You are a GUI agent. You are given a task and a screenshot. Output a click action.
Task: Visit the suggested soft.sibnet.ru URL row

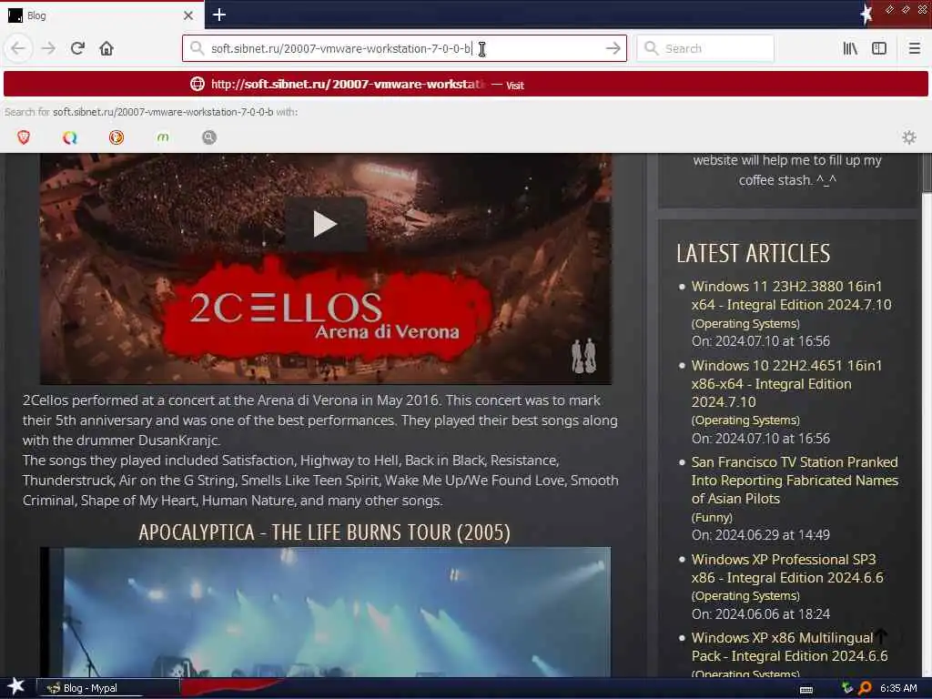click(465, 85)
